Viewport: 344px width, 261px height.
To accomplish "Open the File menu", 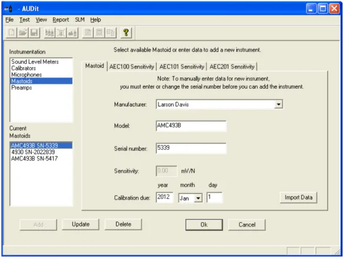I will [9, 20].
